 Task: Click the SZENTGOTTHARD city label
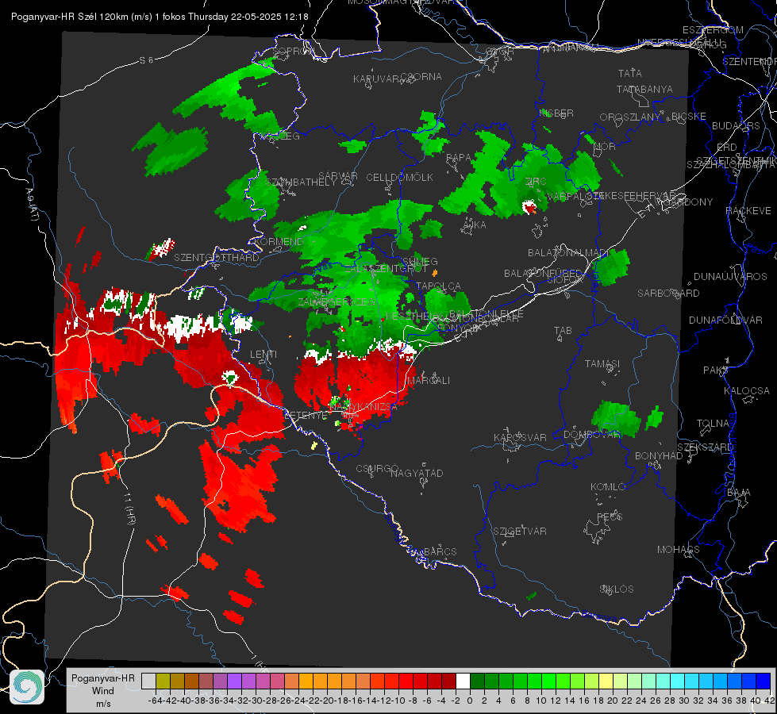(x=217, y=258)
